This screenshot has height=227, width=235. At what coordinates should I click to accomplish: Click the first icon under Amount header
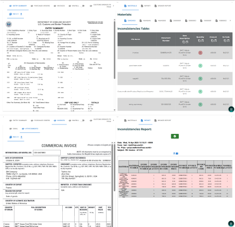212,41
